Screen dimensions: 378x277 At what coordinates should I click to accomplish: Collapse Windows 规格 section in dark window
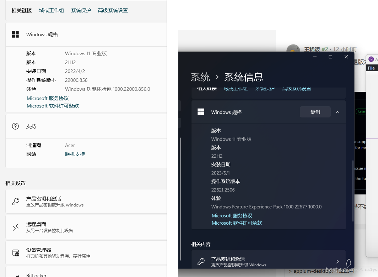(x=337, y=112)
